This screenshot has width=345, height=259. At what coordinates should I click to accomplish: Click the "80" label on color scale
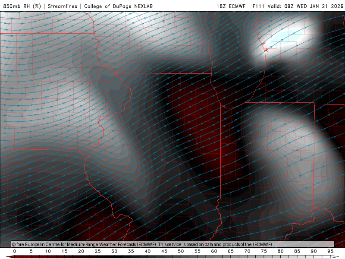[281, 251]
